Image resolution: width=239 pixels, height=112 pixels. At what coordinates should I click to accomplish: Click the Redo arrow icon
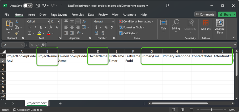[53, 6]
